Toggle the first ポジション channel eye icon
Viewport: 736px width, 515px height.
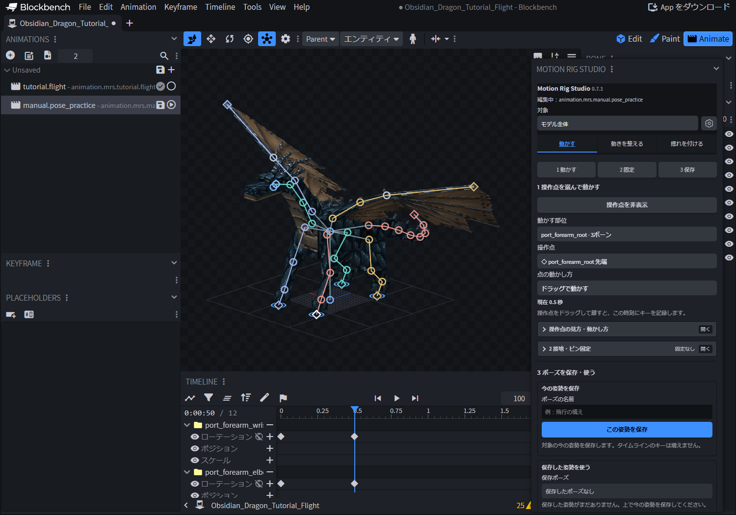195,448
